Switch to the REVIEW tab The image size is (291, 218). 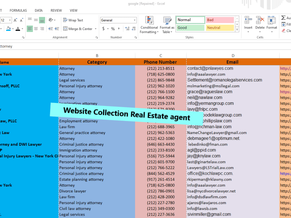(x=56, y=10)
